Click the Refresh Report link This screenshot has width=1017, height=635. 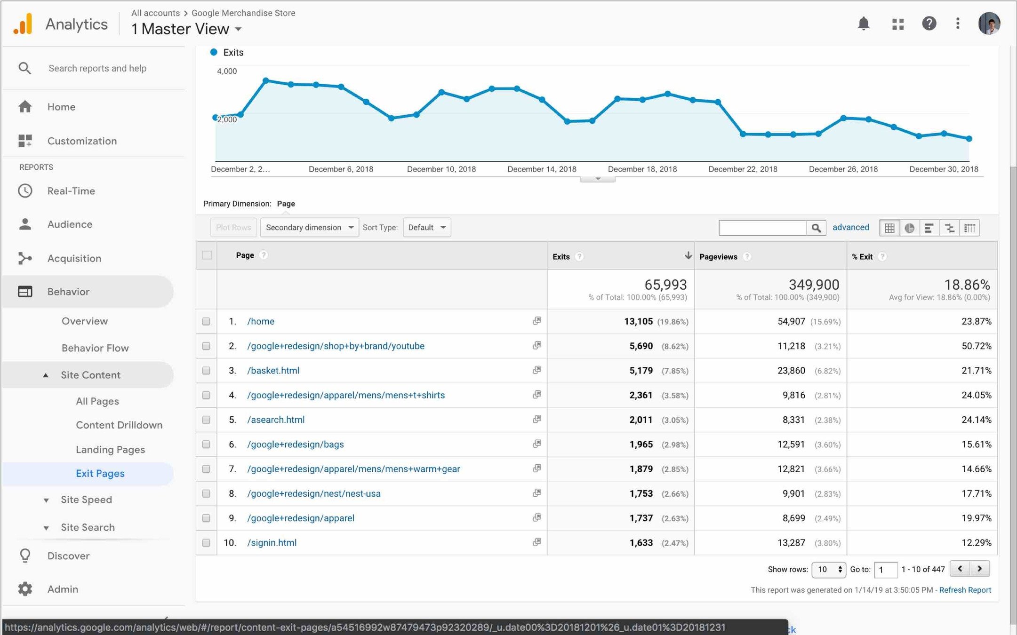pyautogui.click(x=965, y=590)
